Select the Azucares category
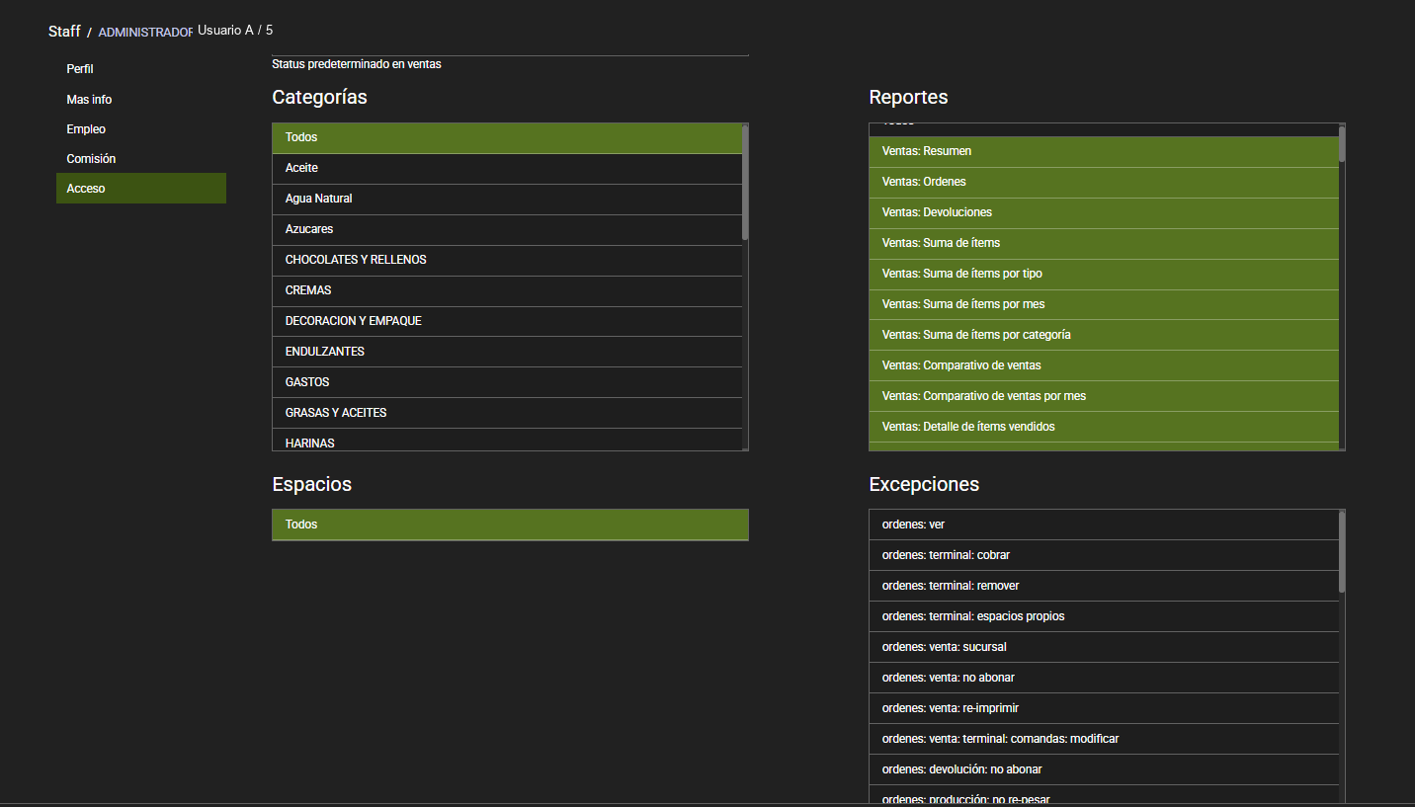Image resolution: width=1415 pixels, height=807 pixels. [507, 230]
